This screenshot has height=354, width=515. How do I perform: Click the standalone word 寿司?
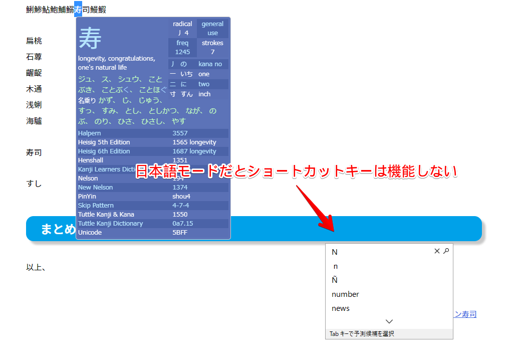click(x=34, y=152)
